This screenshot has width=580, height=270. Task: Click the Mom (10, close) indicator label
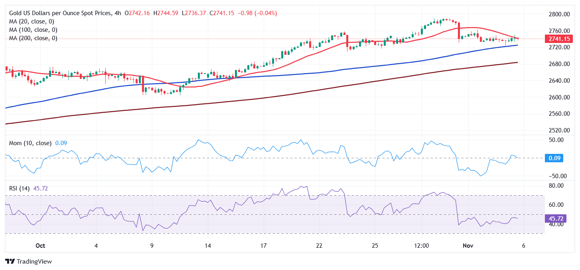pos(27,144)
